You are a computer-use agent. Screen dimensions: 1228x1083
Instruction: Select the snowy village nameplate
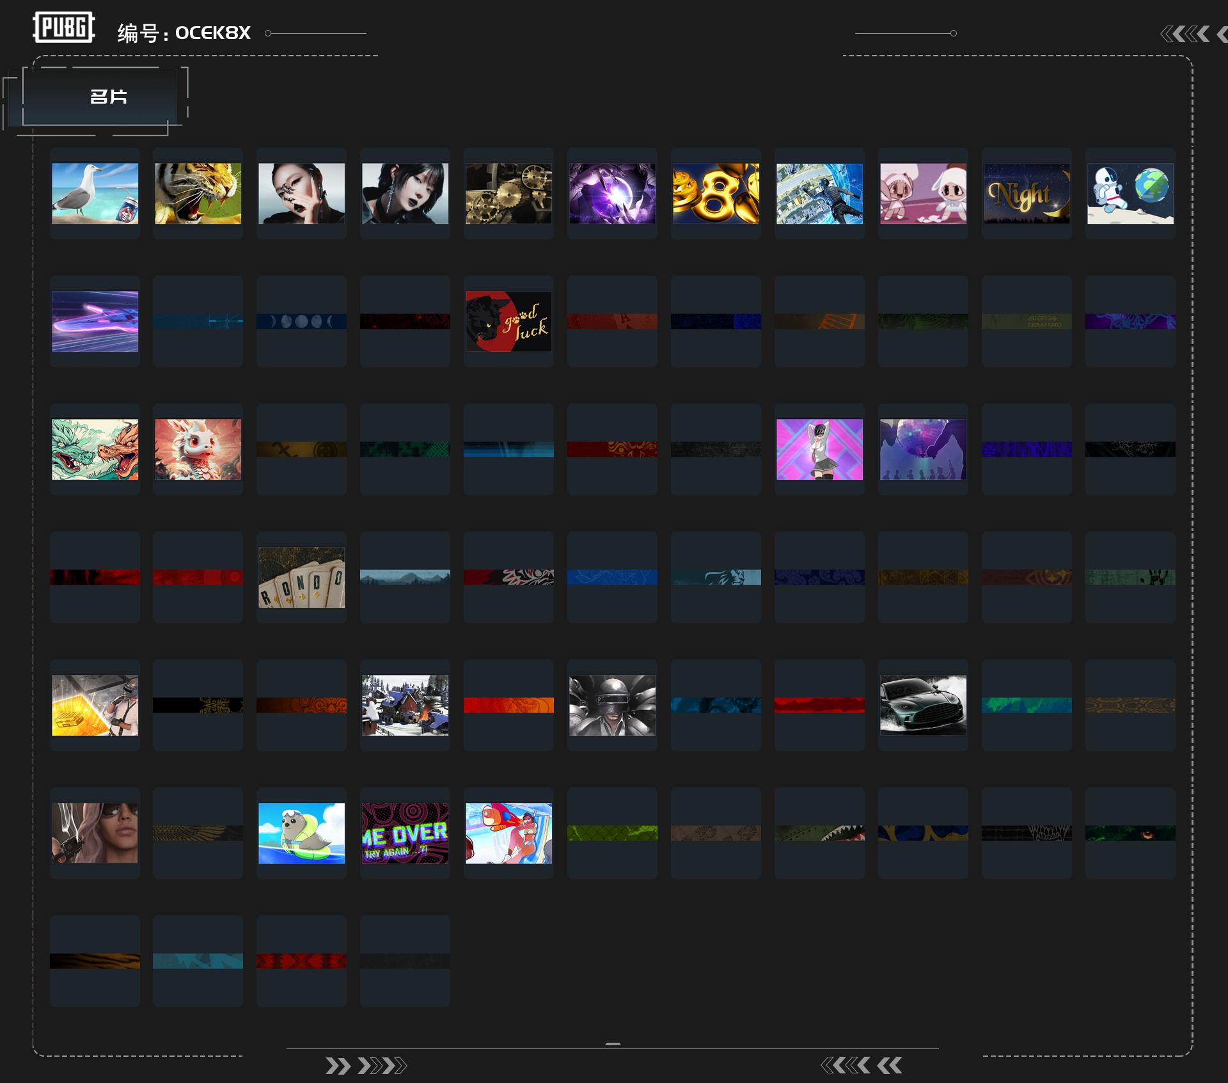(x=405, y=705)
